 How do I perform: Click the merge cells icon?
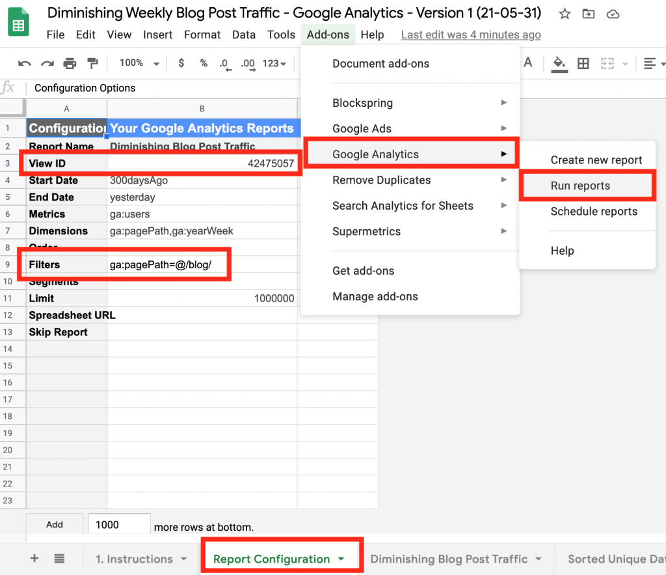607,63
